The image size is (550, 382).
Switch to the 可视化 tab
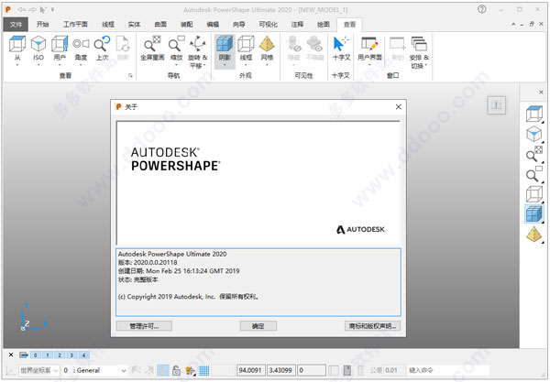268,24
